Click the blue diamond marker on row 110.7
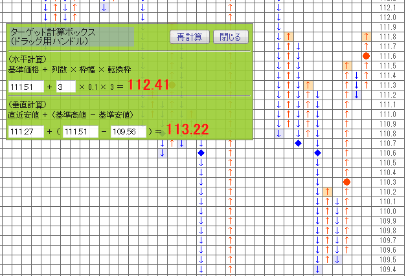The width and height of the screenshot is (408, 276). click(298, 143)
